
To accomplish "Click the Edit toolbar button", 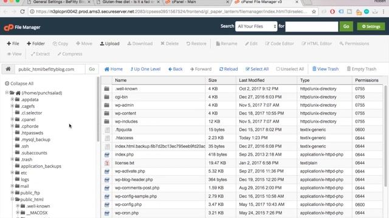I will pos(251,44).
